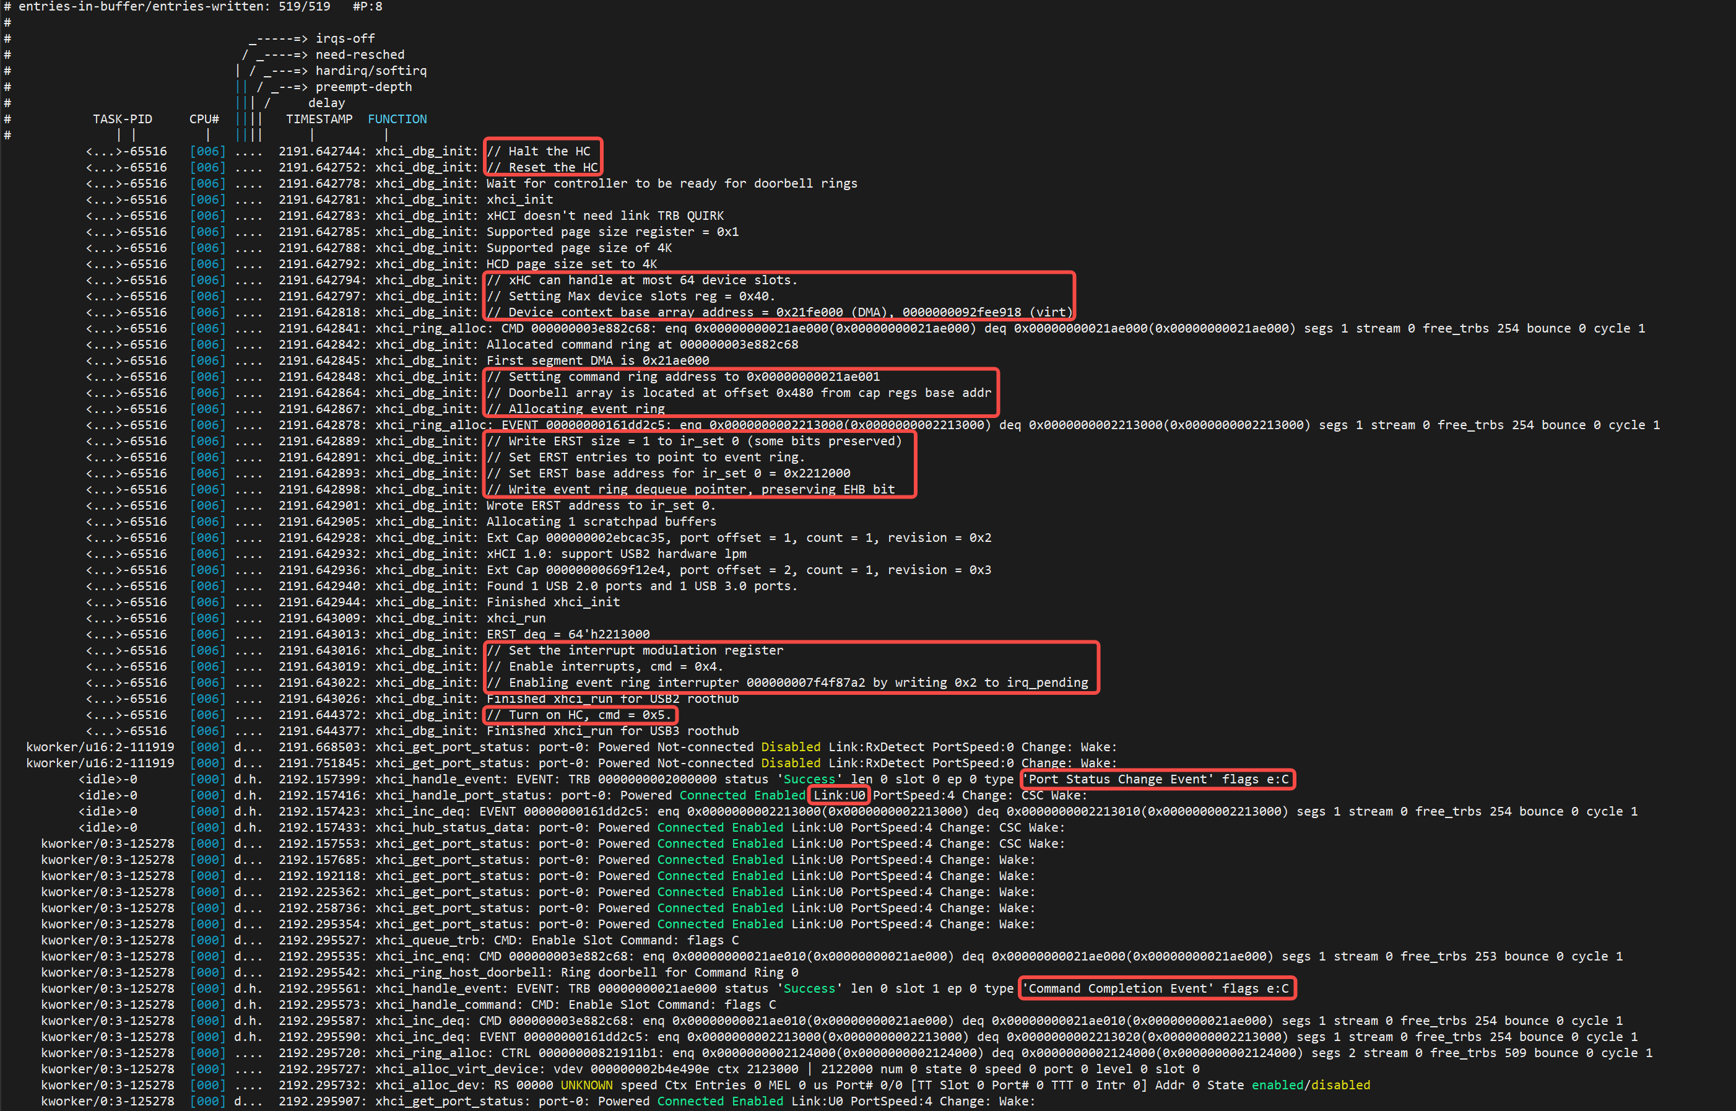Click 'Finished xhci_run for USB2 roothub' text
Screen dimensions: 1736x1111
[612, 699]
